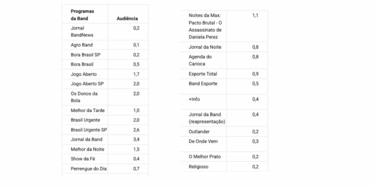Click the 'Show da Fé' cell
The image size is (375, 187).
coord(82,159)
